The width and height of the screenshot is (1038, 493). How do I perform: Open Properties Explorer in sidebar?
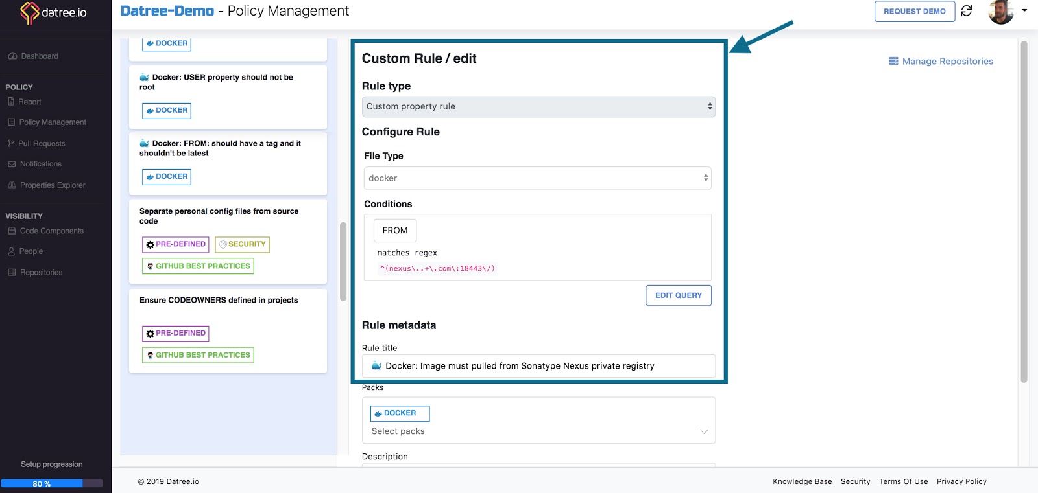tap(52, 185)
